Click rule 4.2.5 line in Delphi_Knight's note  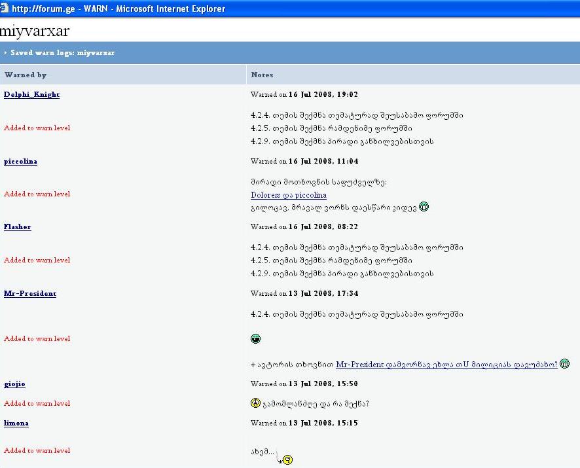(x=331, y=128)
